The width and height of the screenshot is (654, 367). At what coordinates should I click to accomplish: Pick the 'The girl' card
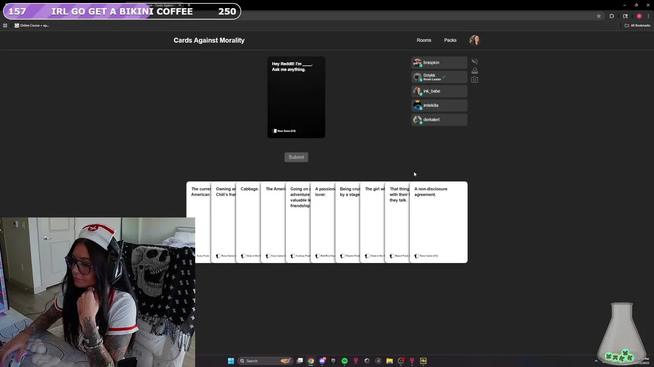pyautogui.click(x=372, y=222)
